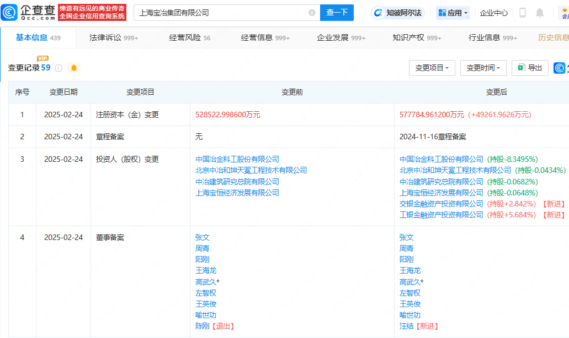Click the 变更后 column header
Viewport: 569px width, 338px height.
click(x=496, y=92)
